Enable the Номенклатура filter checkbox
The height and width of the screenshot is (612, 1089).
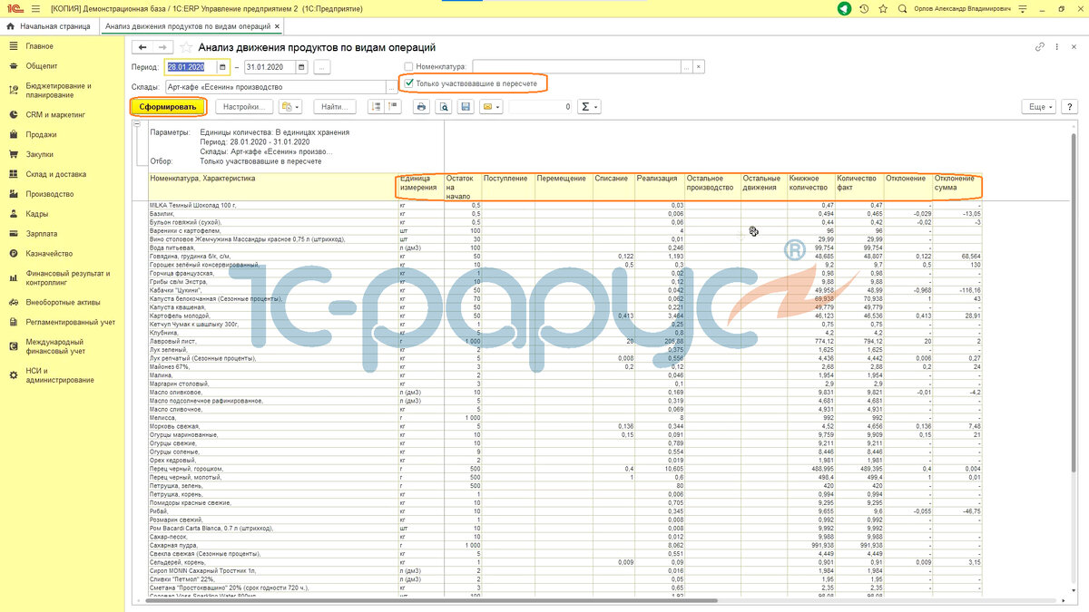point(408,67)
